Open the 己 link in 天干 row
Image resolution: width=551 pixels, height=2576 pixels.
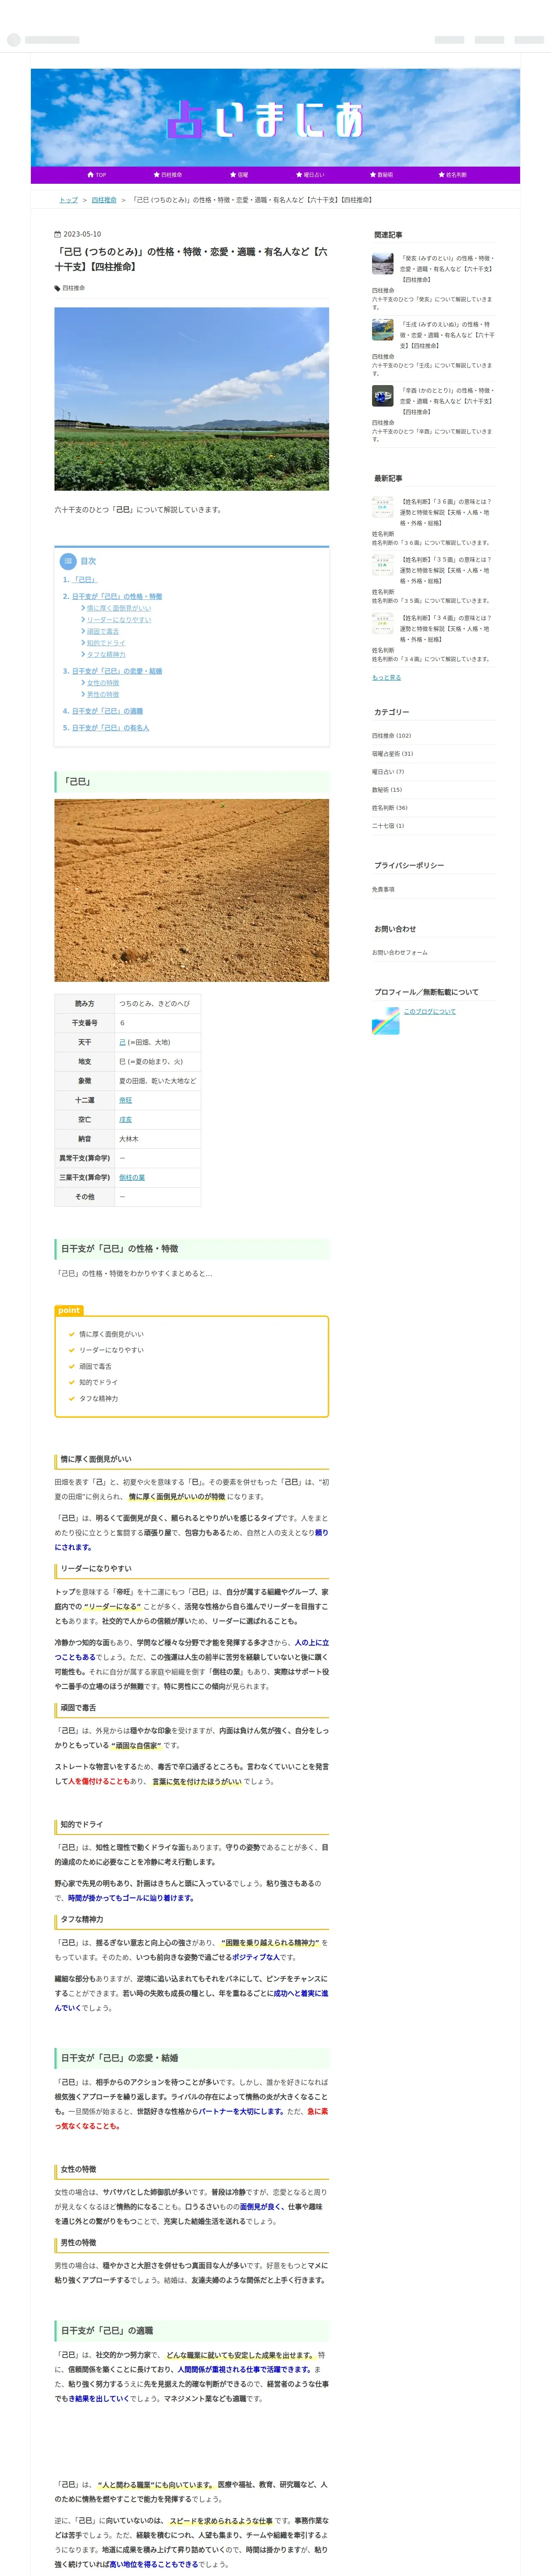coord(122,1042)
